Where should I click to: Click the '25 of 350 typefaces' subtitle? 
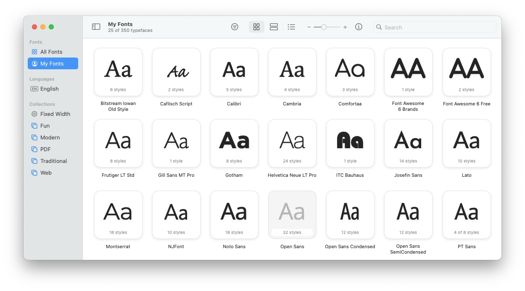130,30
